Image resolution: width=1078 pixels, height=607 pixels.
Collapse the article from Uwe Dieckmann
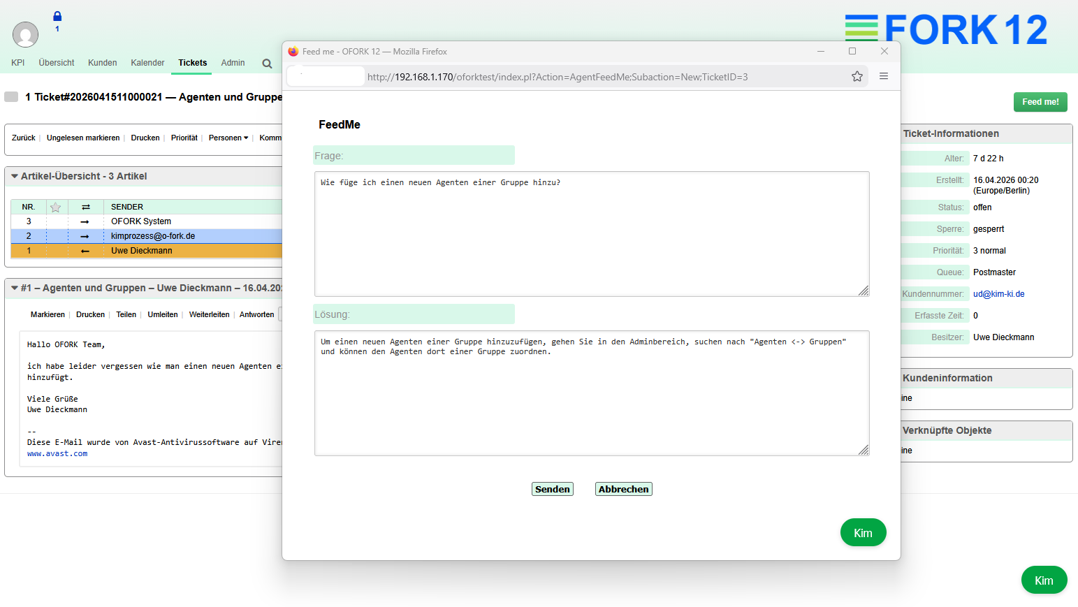click(15, 288)
